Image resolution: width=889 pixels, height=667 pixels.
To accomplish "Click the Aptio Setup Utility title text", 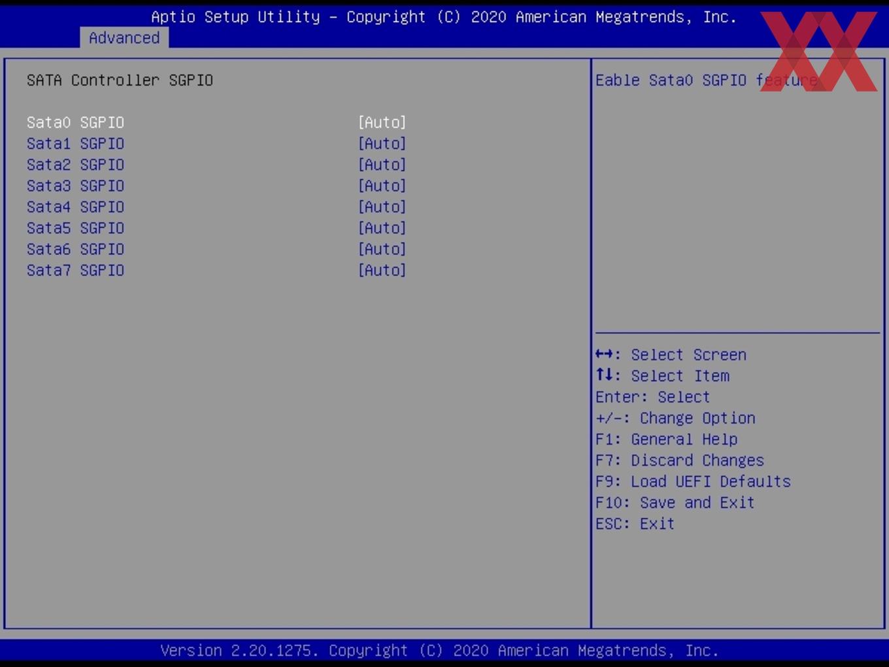I will click(x=444, y=16).
